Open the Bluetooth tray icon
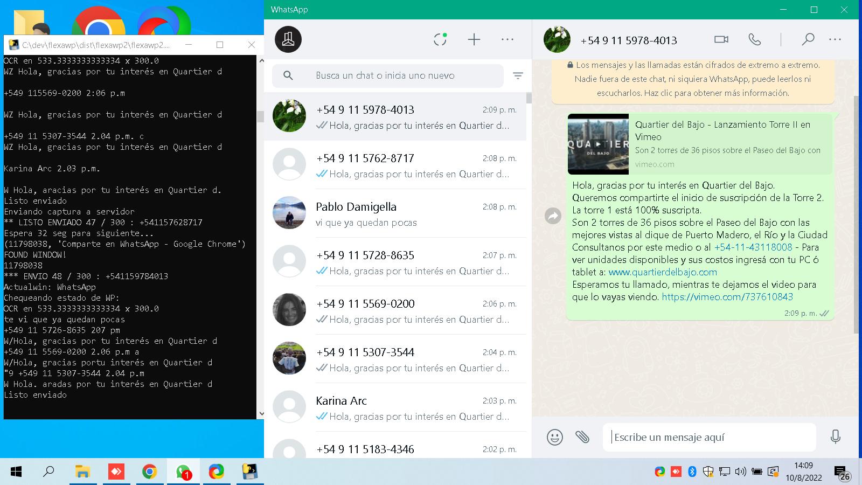The height and width of the screenshot is (485, 862). click(692, 472)
